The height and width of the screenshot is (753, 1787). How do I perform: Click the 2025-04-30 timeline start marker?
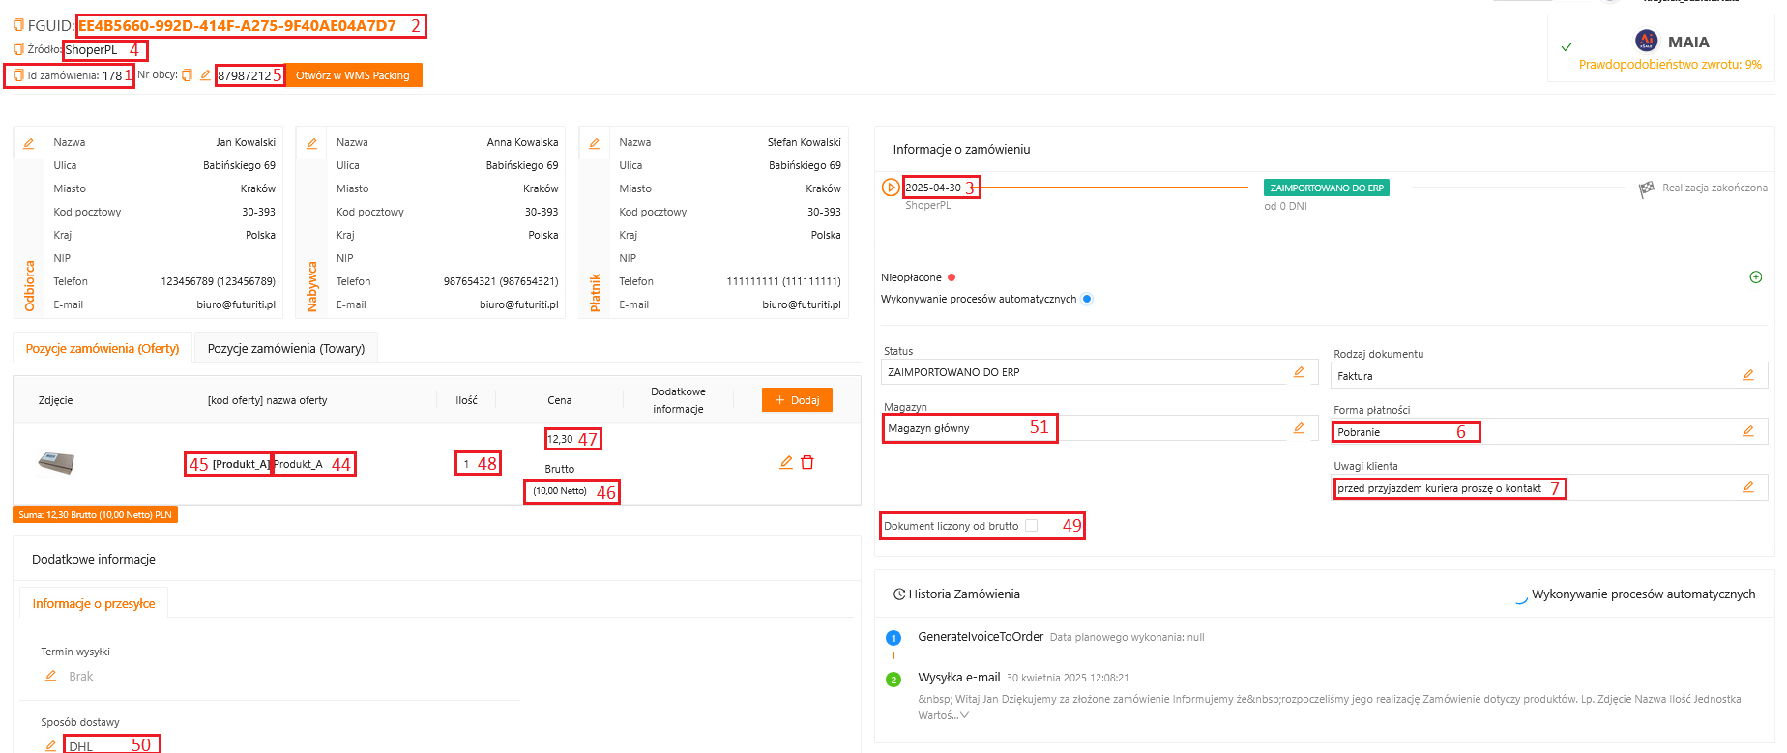(891, 188)
